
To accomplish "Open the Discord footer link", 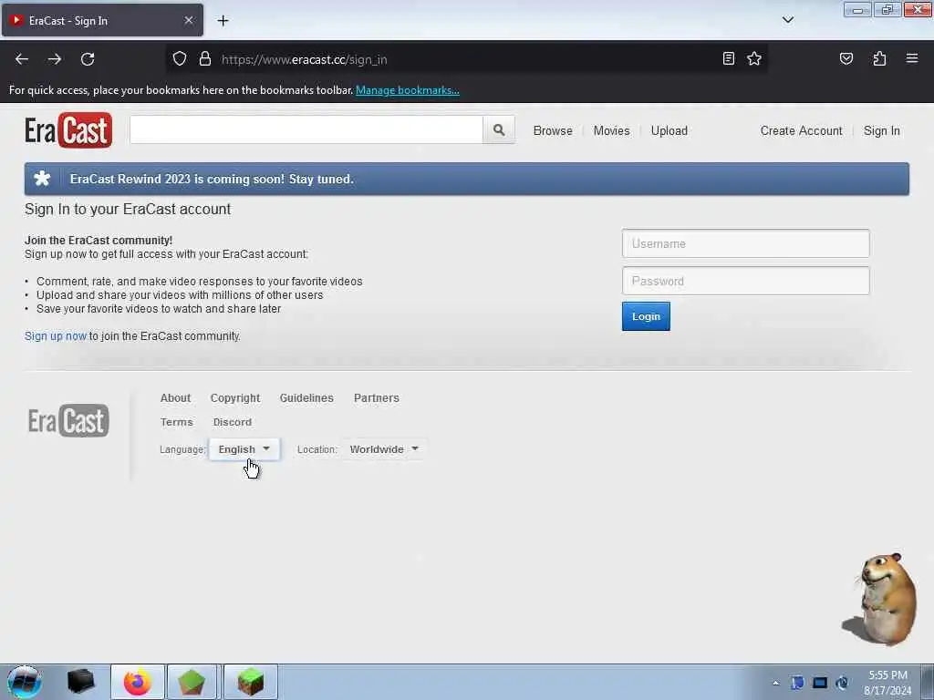I will tap(233, 422).
